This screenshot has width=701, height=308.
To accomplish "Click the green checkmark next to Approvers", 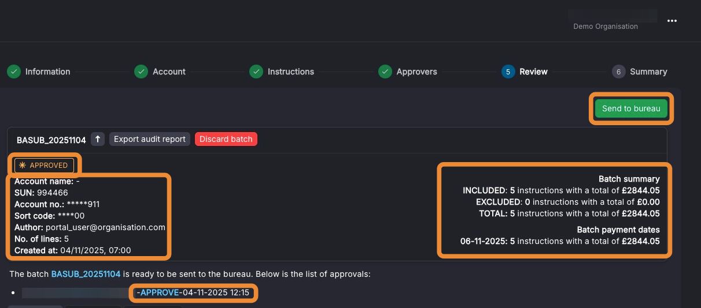I will click(385, 72).
